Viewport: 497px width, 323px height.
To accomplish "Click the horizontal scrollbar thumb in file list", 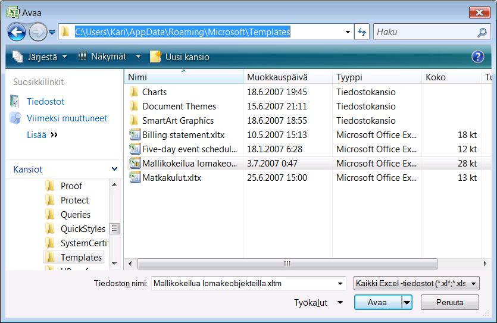I will coord(287,264).
